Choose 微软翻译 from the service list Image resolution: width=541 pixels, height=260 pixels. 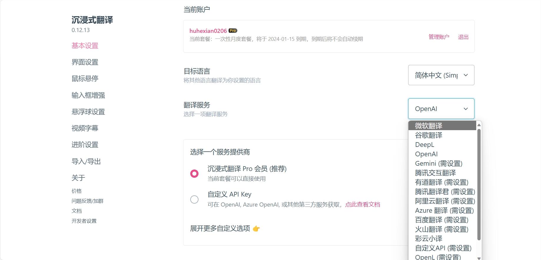pos(442,126)
